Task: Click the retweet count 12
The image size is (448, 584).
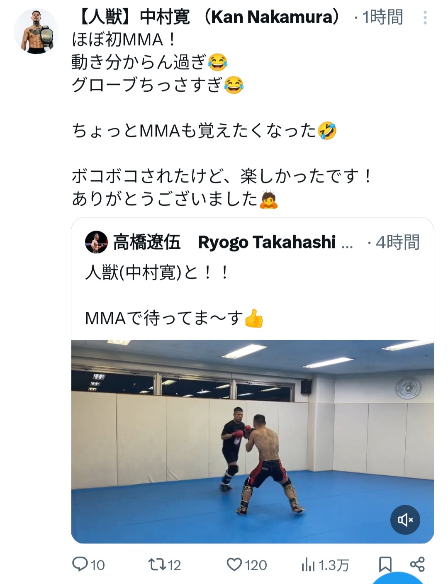Action: pyautogui.click(x=174, y=565)
